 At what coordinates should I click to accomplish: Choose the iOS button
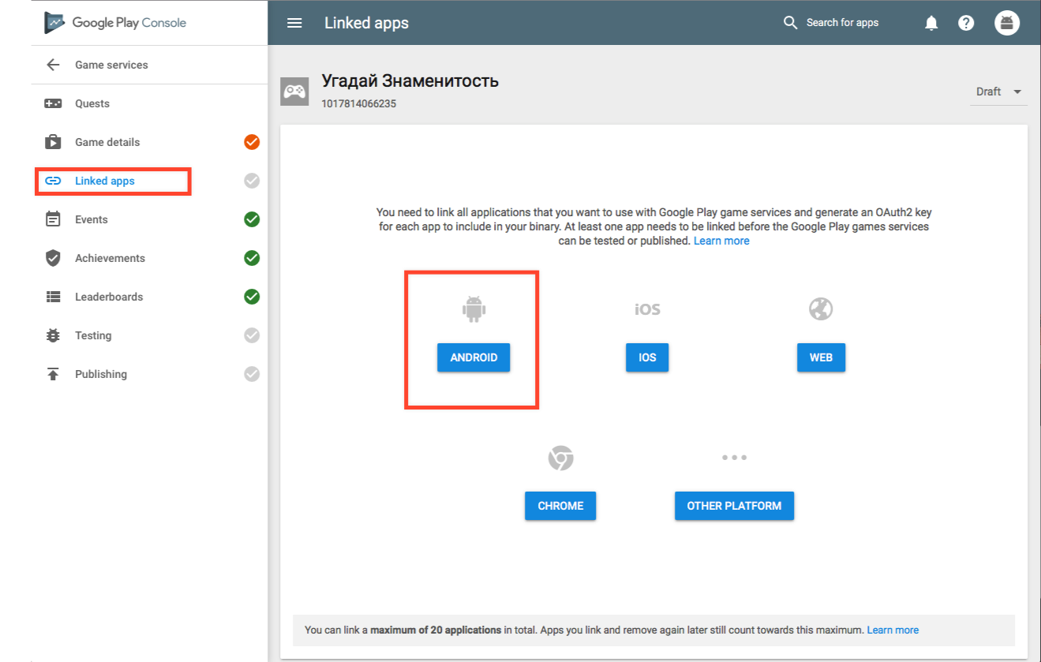coord(647,357)
